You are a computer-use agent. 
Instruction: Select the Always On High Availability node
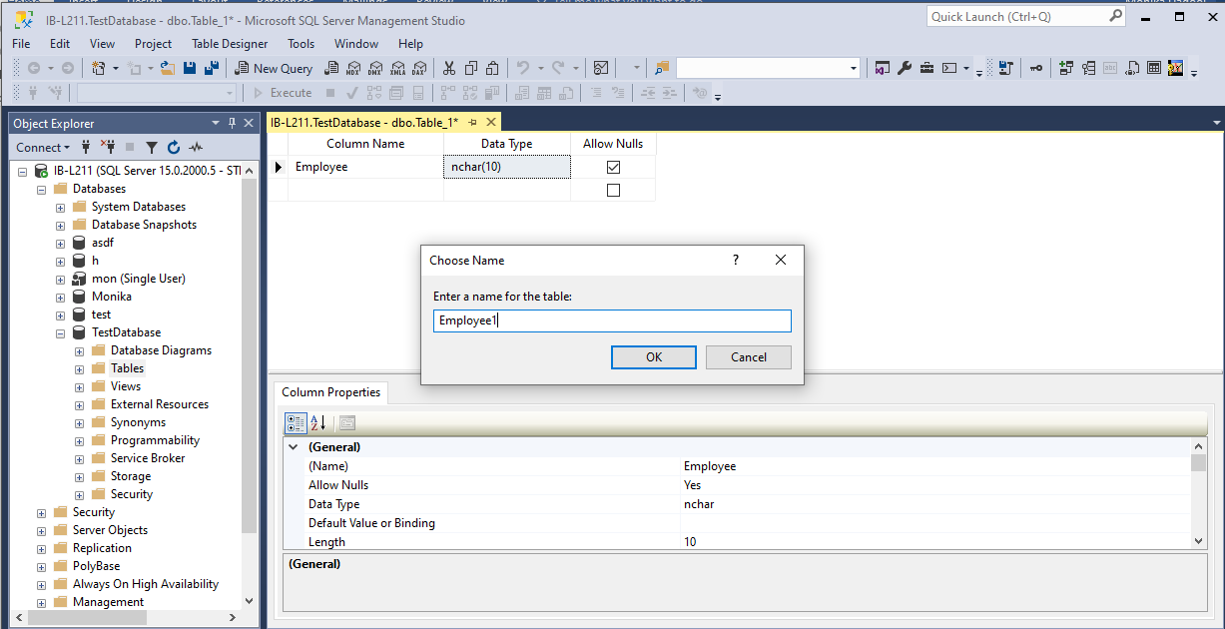click(x=146, y=584)
